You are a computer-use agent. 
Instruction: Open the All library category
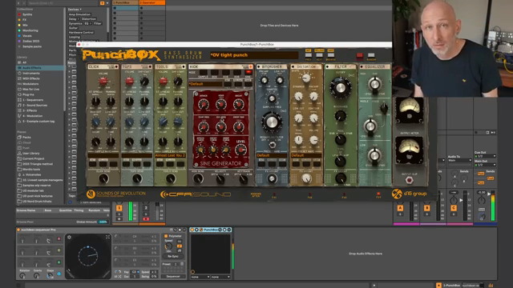tap(25, 62)
